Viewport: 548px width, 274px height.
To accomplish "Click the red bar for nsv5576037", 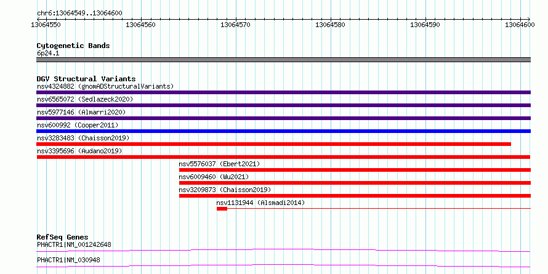I will point(355,170).
